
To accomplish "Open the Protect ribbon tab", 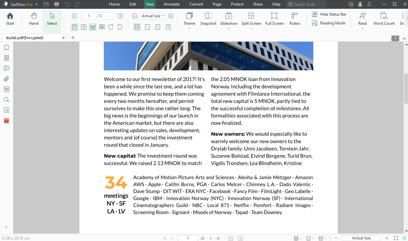I will click(237, 4).
